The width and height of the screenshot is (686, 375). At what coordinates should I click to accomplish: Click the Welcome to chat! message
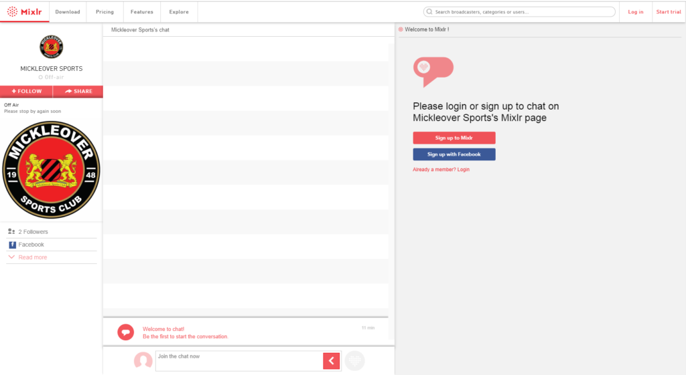186,333
